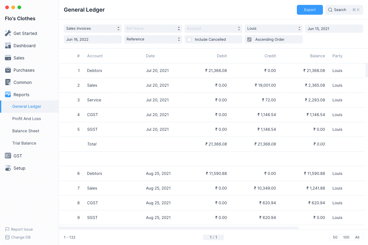Viewport: 368px width, 245px height.
Task: Open the Profit And Loss report
Action: click(26, 119)
